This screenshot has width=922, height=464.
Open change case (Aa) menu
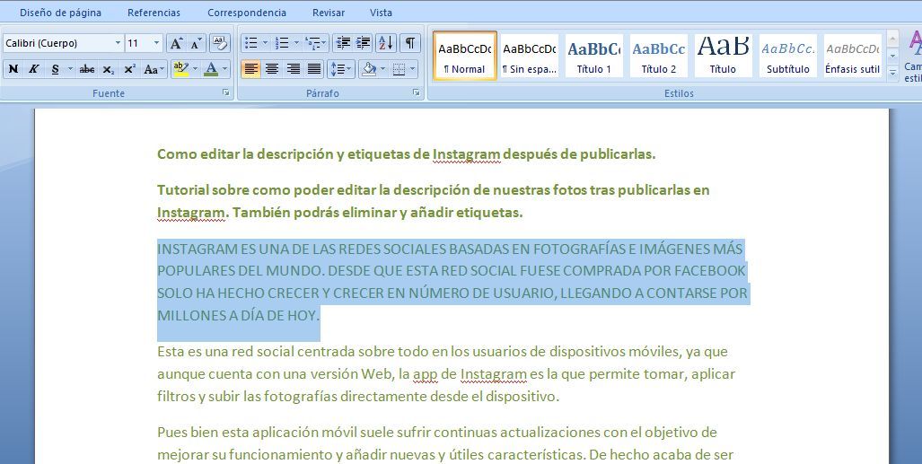[x=154, y=69]
